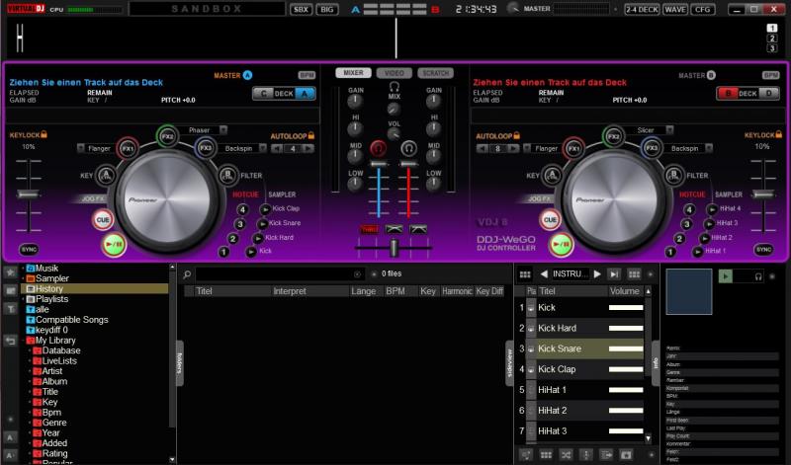
Task: Play Kick Snare sampler on left deck
Action: (x=262, y=224)
